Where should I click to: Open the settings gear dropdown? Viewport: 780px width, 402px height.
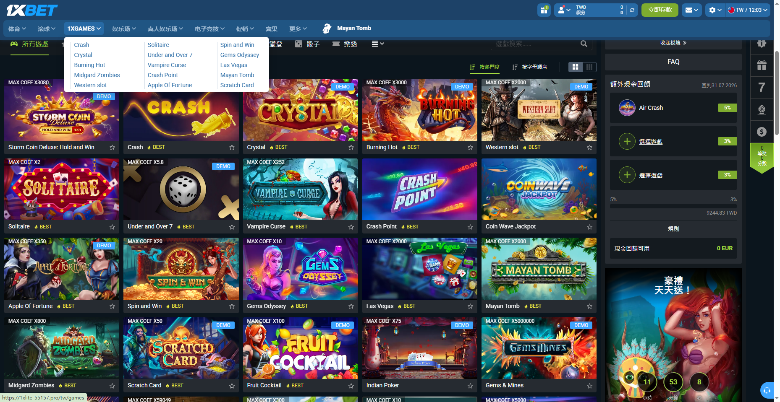point(715,10)
